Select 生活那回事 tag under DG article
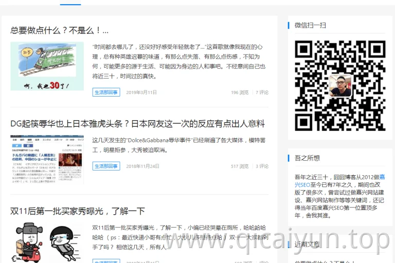Image resolution: width=395 pixels, height=263 pixels. 106,166
